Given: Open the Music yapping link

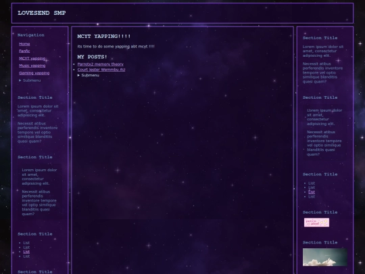Looking at the screenshot, I should [32, 66].
